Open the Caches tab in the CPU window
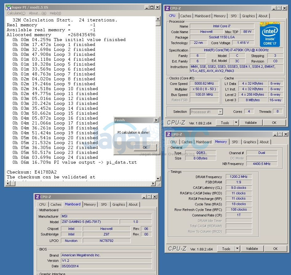Screen dimensions: 291x275 (185, 16)
